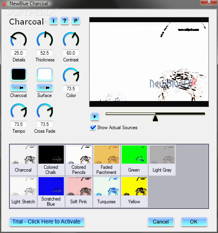Click the Thickness value field 52.5
218x233 pixels.
point(45,53)
